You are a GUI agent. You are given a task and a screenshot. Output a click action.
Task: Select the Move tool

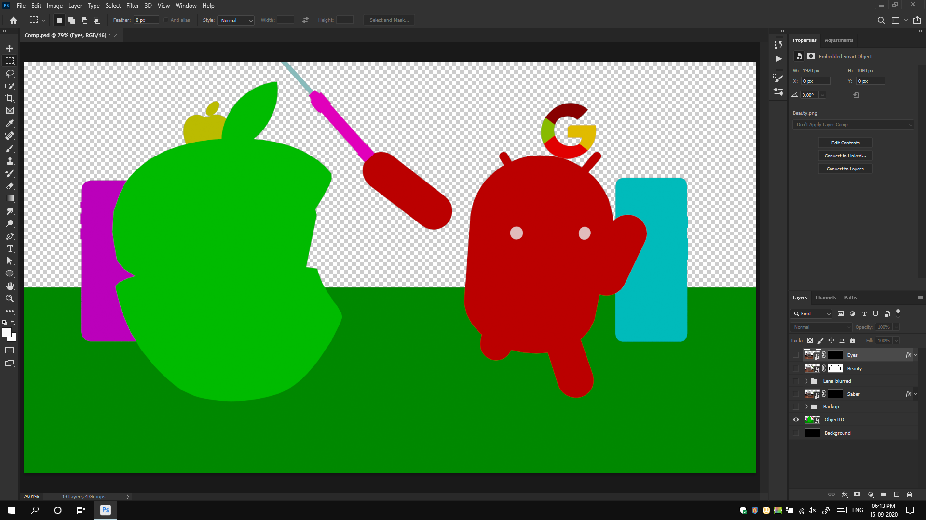click(10, 48)
